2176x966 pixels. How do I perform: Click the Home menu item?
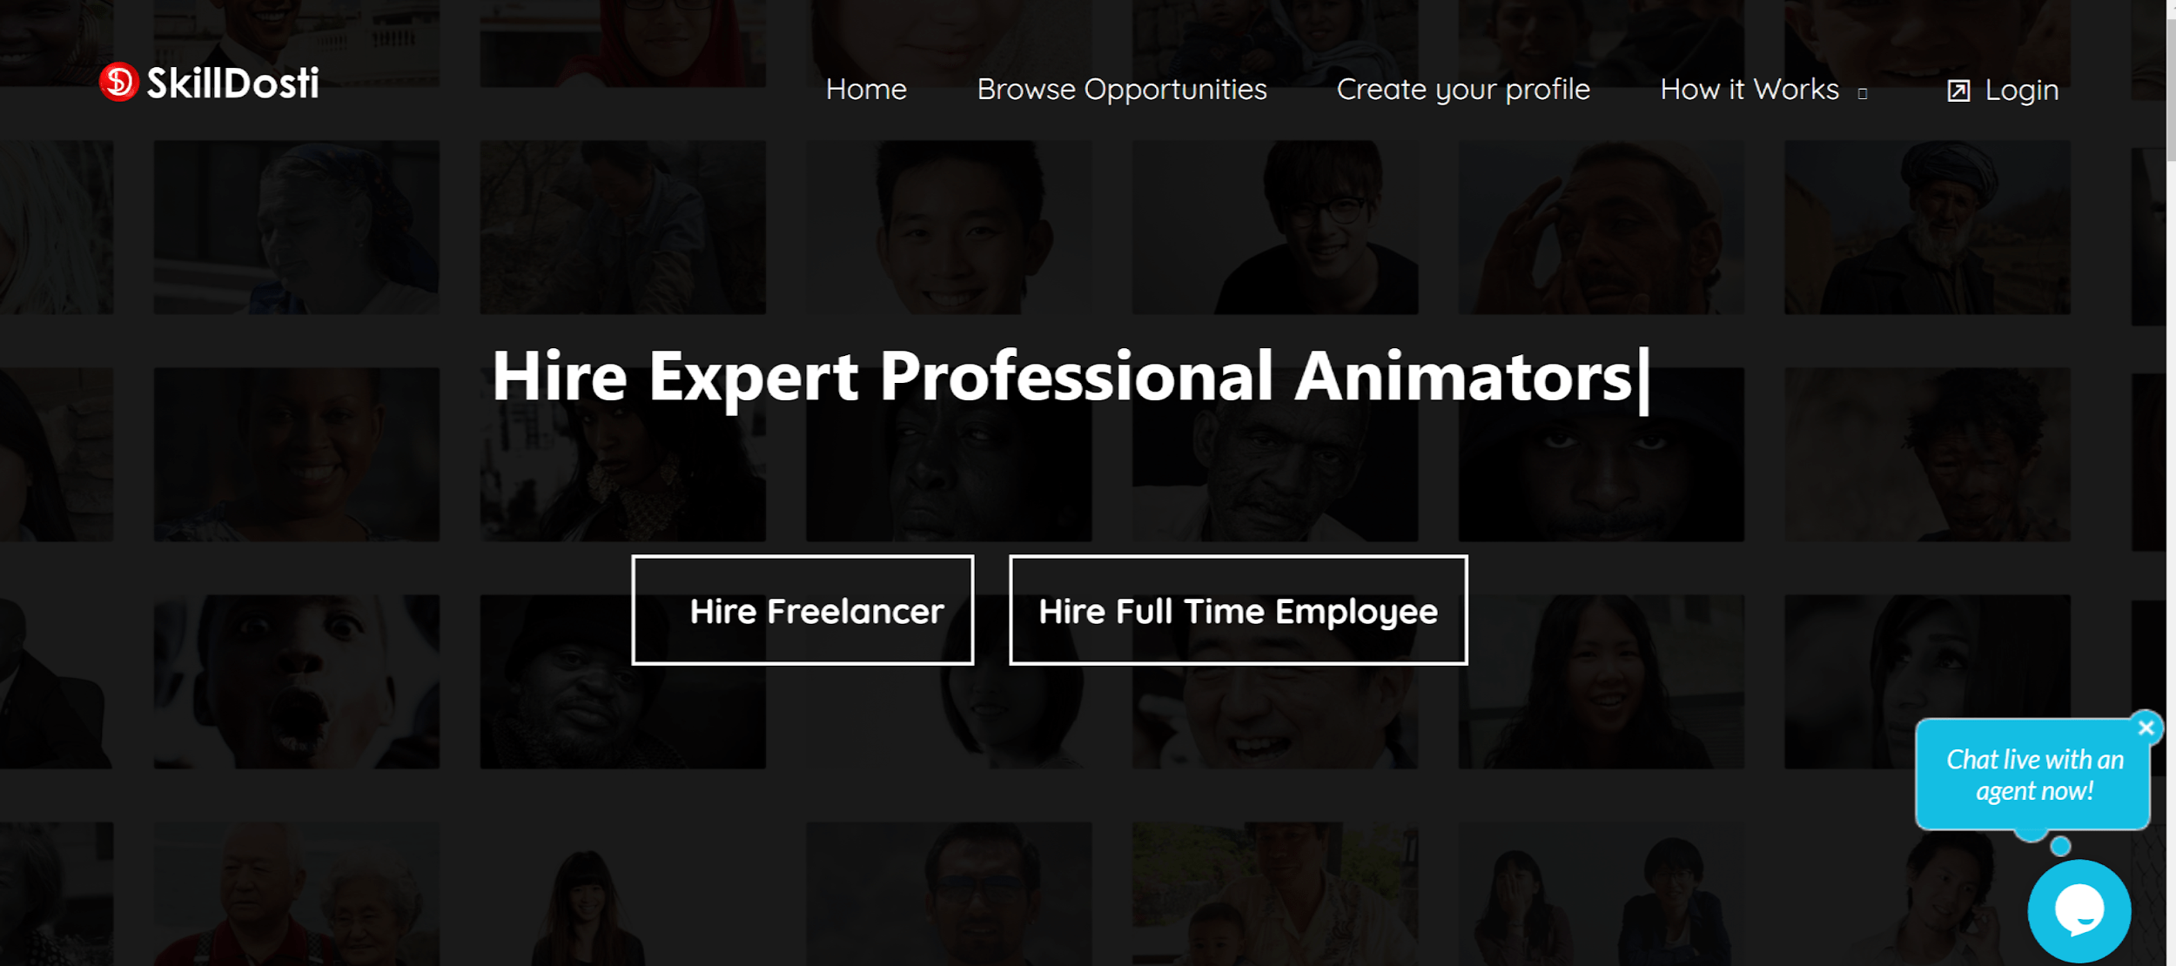tap(864, 87)
